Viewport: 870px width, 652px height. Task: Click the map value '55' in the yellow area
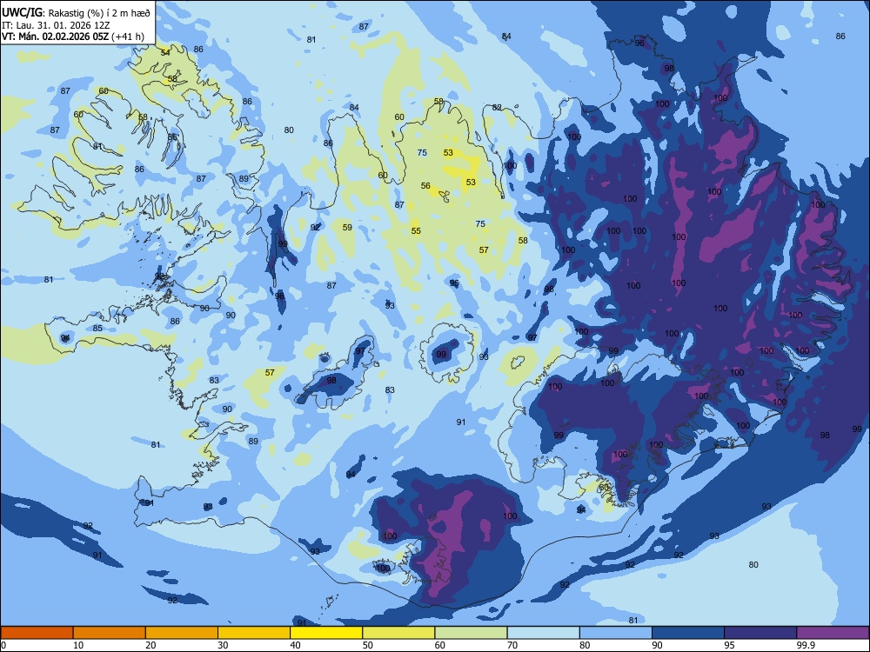tap(416, 230)
